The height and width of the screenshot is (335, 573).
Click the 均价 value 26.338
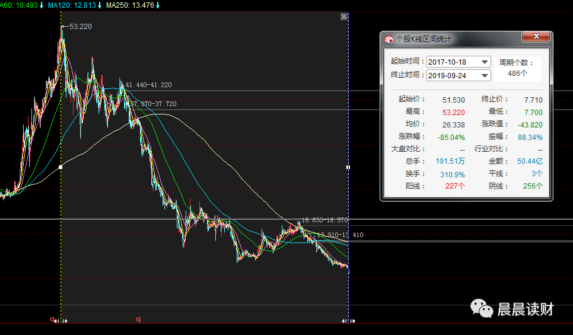click(454, 125)
